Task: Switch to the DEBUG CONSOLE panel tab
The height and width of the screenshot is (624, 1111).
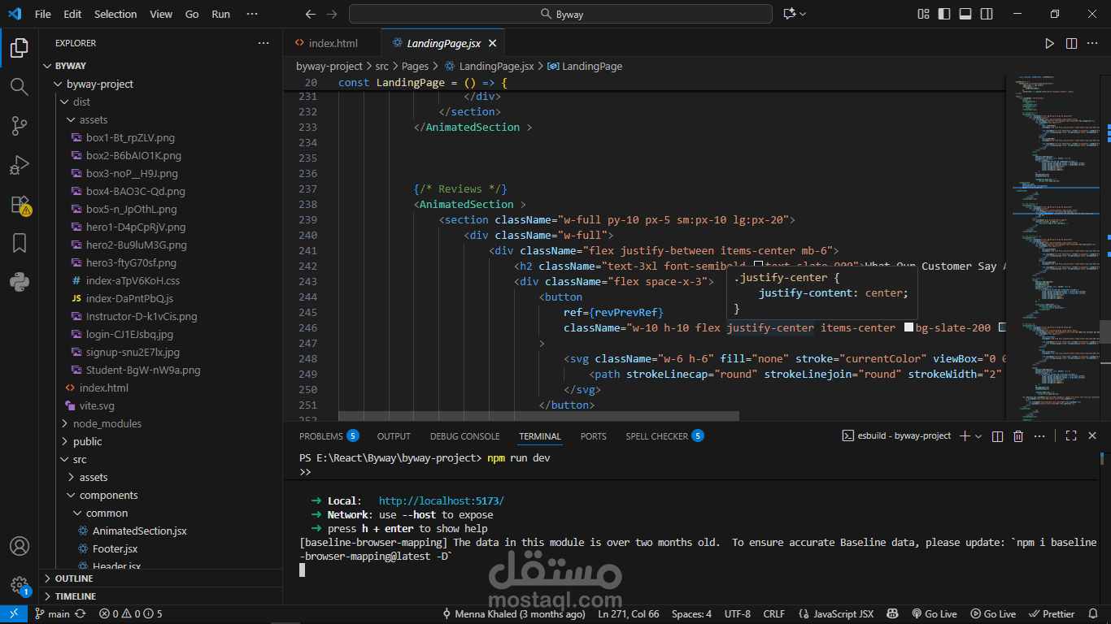Action: click(465, 436)
